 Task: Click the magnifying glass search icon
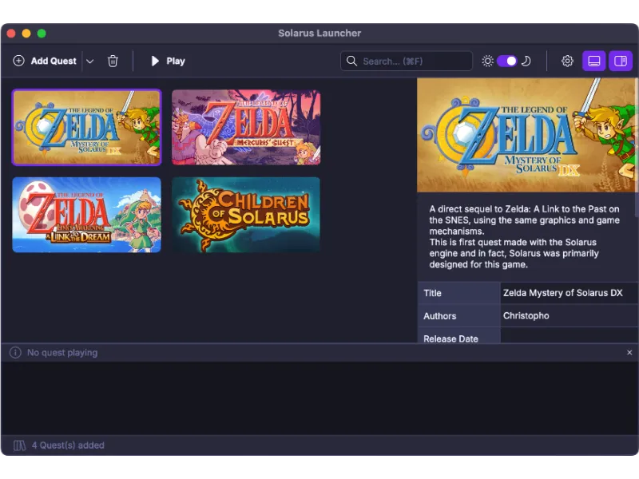(x=351, y=61)
